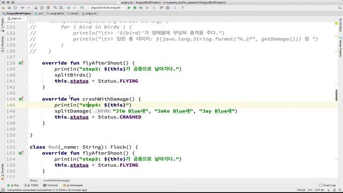Click AngryBirdProject breadcrumb

[17, 13]
